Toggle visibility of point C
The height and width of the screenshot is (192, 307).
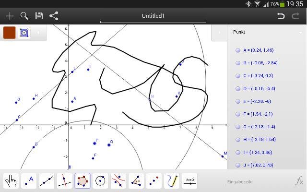pos(238,76)
